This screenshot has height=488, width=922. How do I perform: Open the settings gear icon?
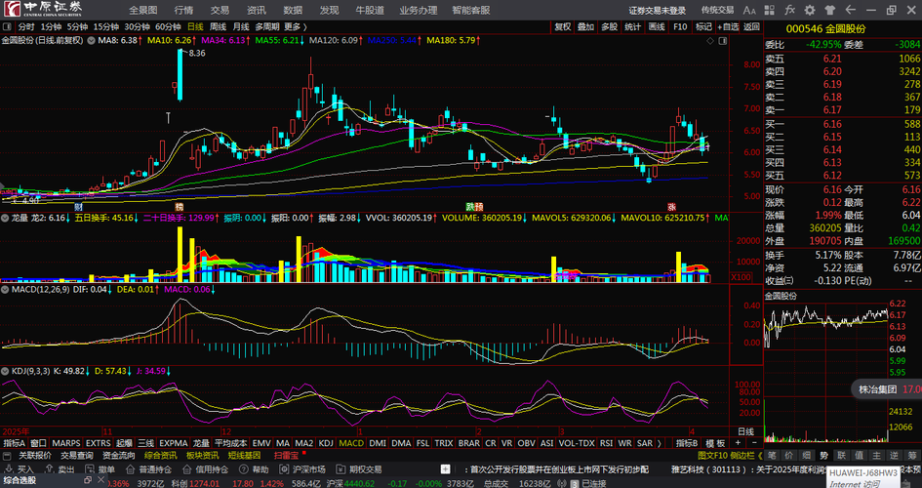[810, 10]
